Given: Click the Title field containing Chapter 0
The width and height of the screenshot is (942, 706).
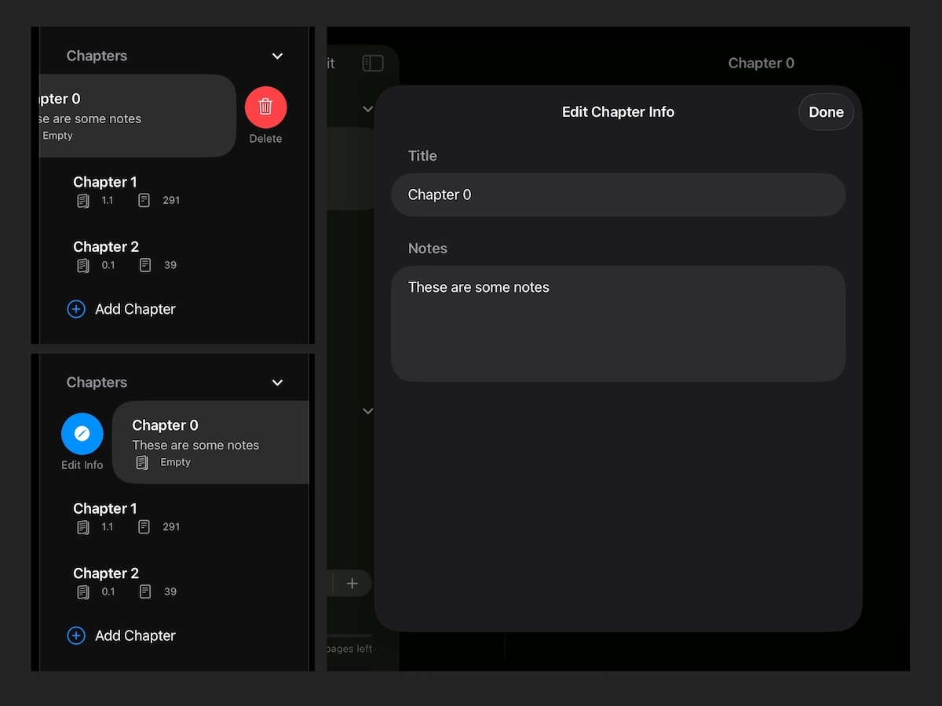Looking at the screenshot, I should point(618,195).
